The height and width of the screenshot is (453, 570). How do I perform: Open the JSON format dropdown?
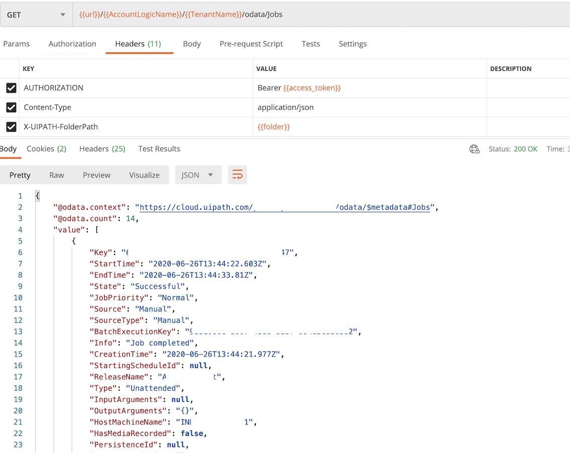point(198,175)
